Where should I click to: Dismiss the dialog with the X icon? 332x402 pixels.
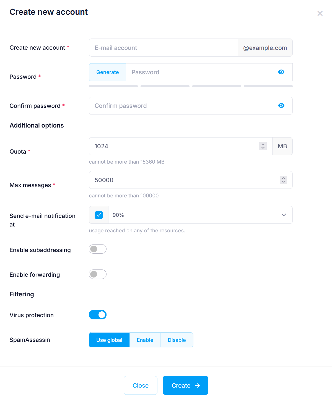click(x=320, y=13)
